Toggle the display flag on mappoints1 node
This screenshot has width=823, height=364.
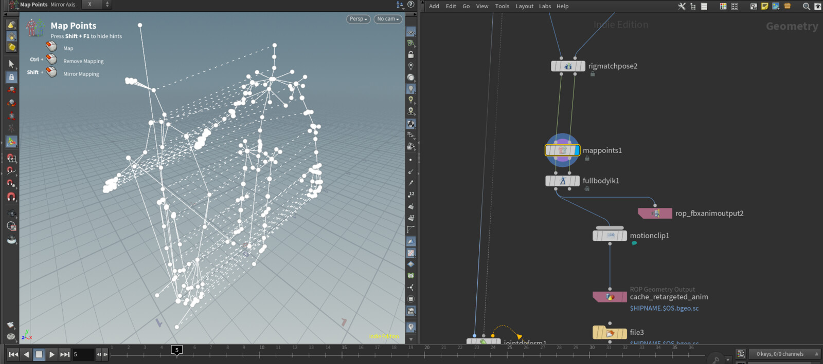(x=577, y=150)
